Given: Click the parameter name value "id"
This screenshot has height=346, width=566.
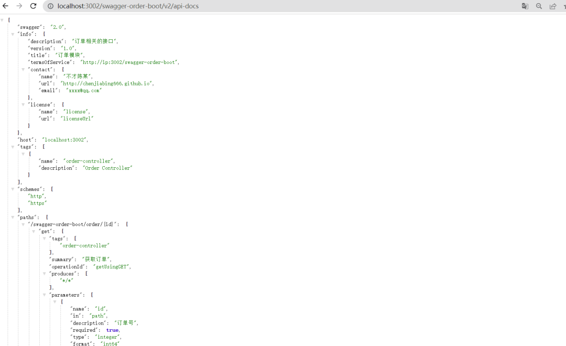Looking at the screenshot, I should click(100, 309).
